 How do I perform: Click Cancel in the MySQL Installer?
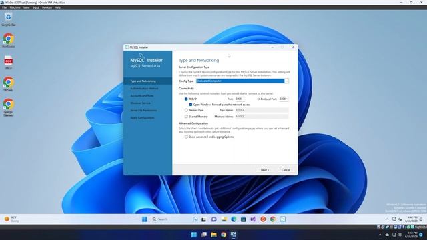pos(286,170)
